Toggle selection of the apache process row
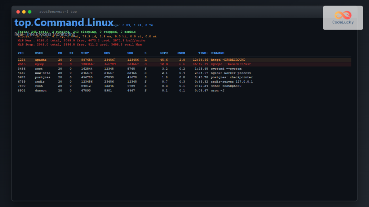The image size is (369, 207). [x=40, y=60]
